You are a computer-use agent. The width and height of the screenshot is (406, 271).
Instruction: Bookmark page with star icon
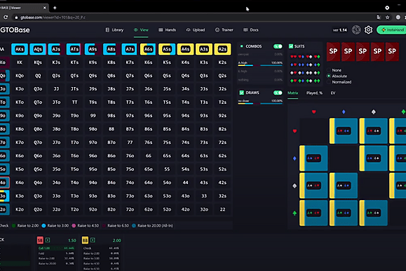(387, 18)
